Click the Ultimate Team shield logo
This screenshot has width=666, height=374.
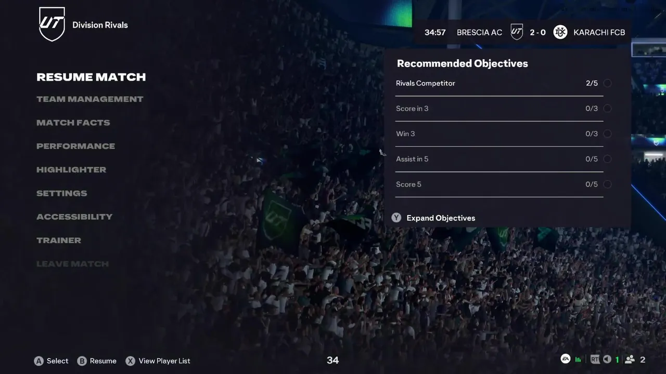52,24
